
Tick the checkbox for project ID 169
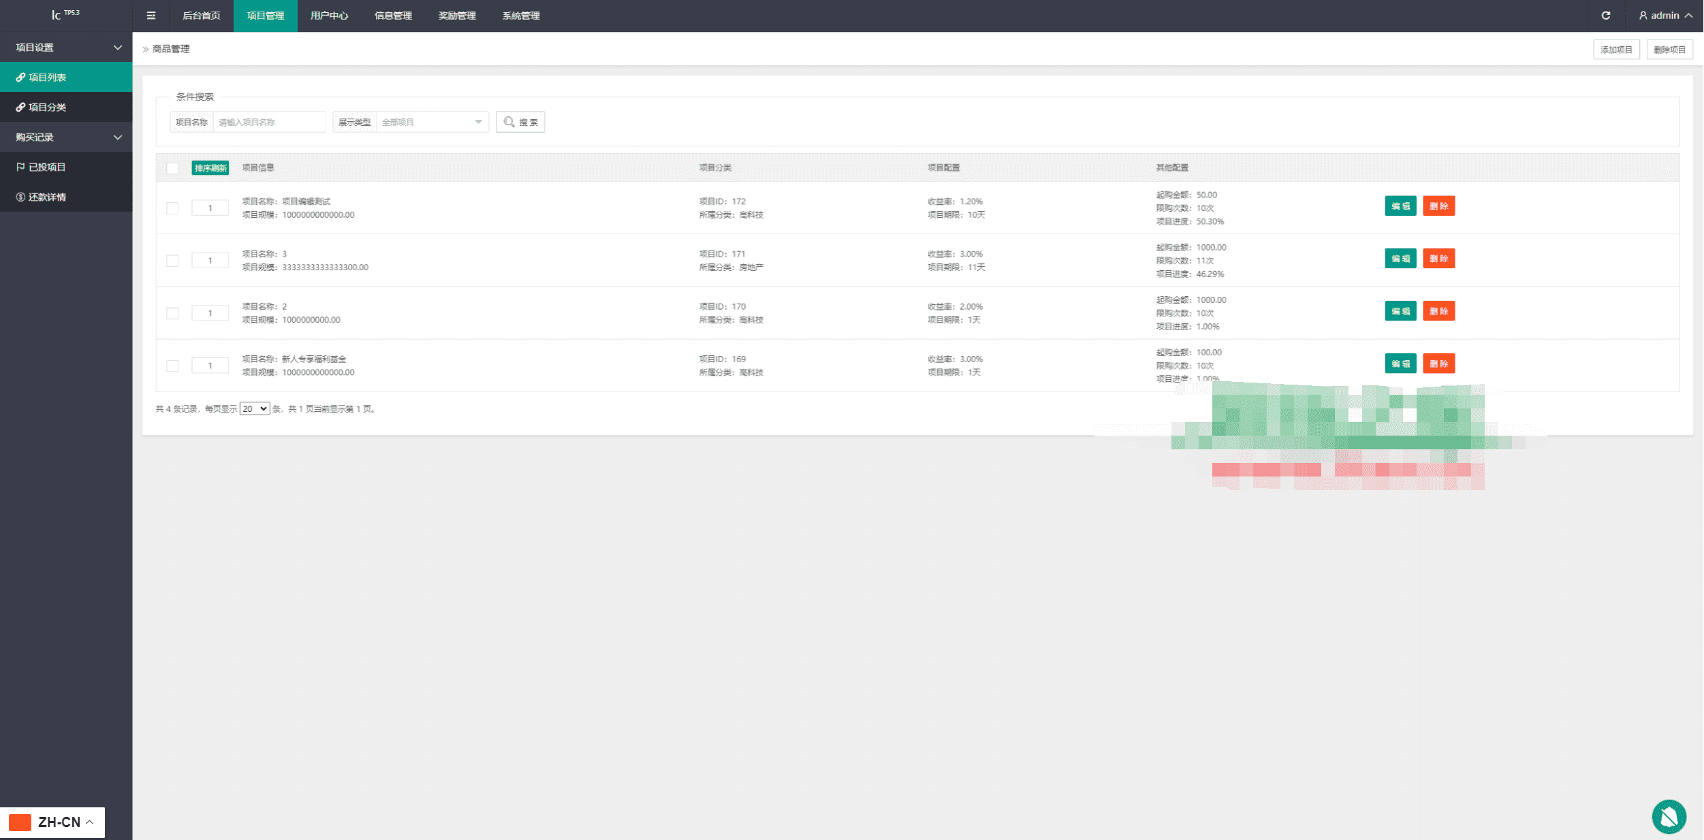point(173,366)
